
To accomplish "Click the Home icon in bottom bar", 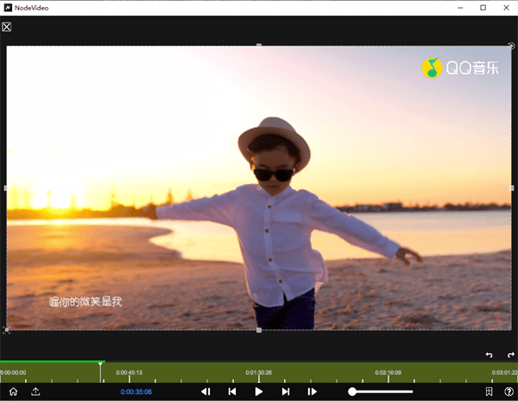I will pyautogui.click(x=12, y=391).
